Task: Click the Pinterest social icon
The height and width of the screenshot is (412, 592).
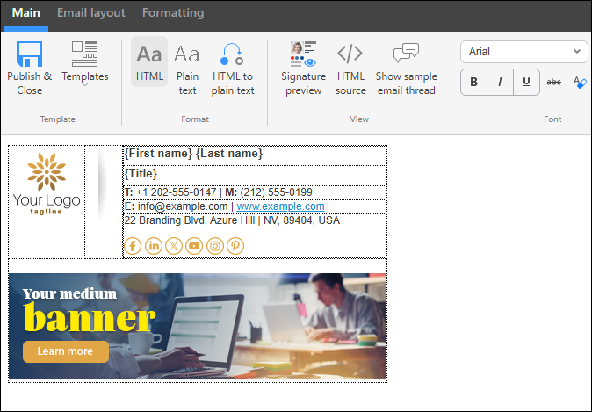Action: pyautogui.click(x=235, y=246)
